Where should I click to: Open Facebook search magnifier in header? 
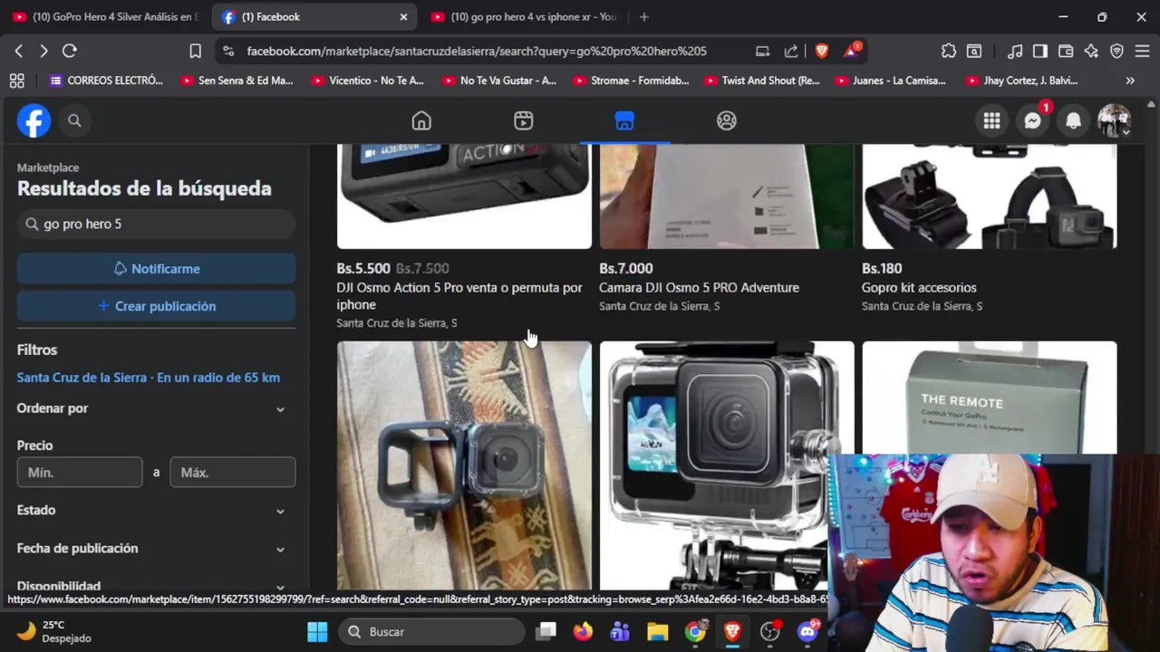tap(74, 120)
